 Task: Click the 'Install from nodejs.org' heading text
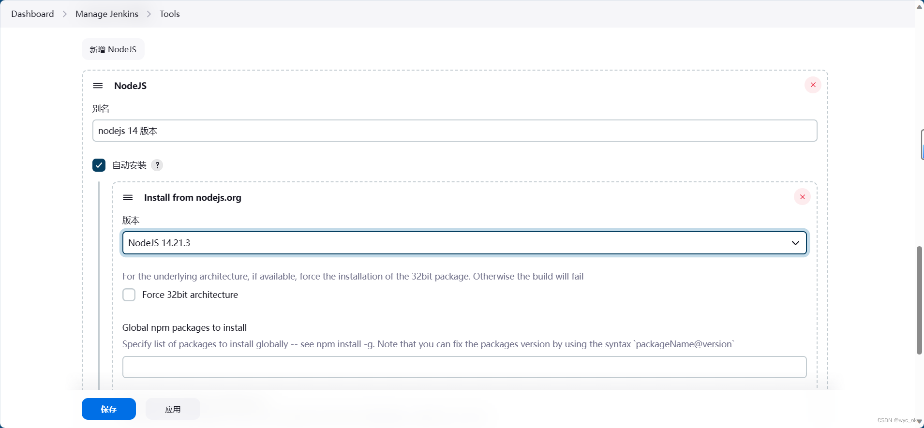click(193, 197)
